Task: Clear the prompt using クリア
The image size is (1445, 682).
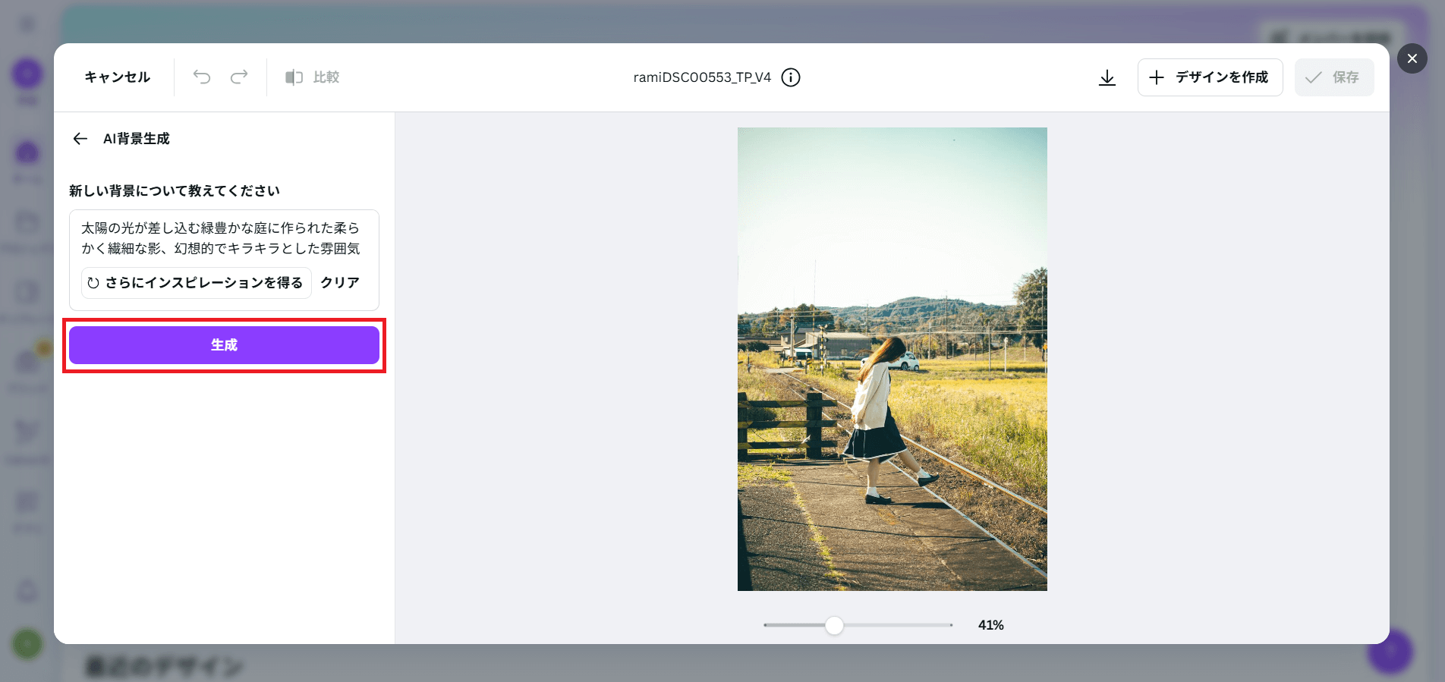Action: coord(339,283)
